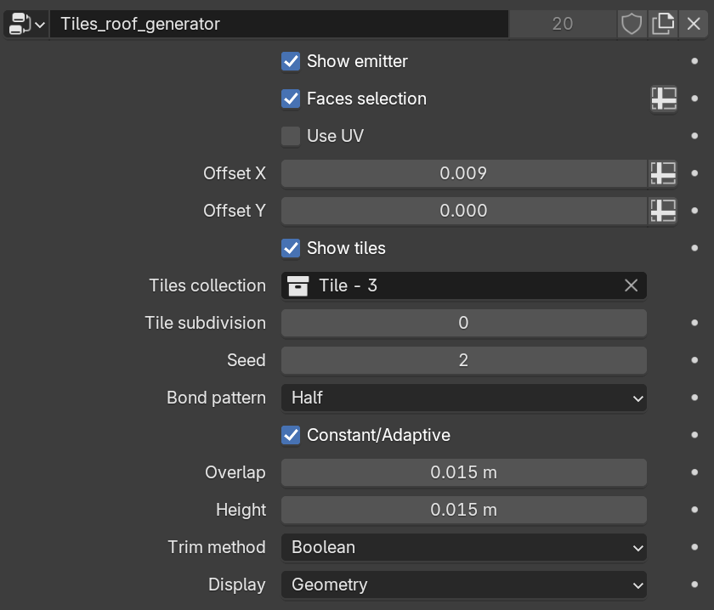The image size is (714, 610).
Task: Click the user count button showing 20
Action: [563, 24]
